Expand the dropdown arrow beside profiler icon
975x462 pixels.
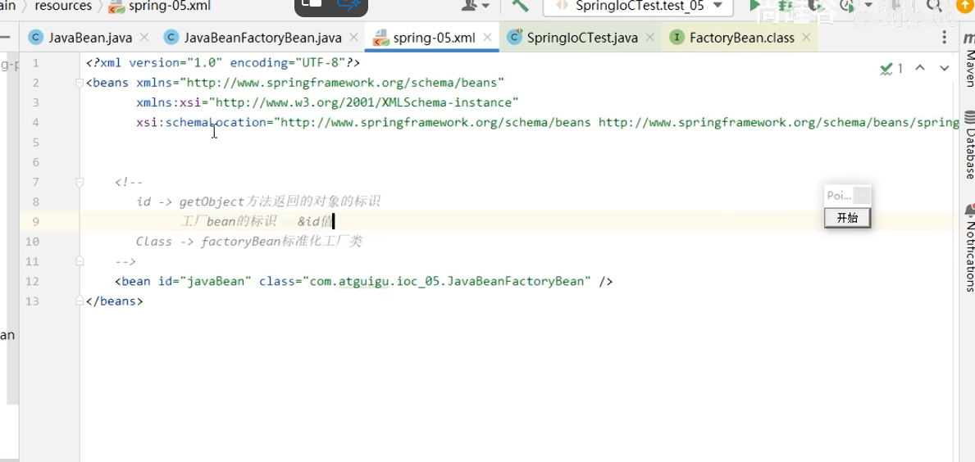pyautogui.click(x=868, y=6)
